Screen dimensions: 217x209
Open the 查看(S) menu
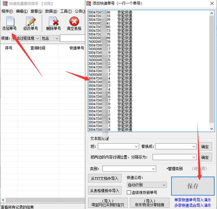pos(36,11)
